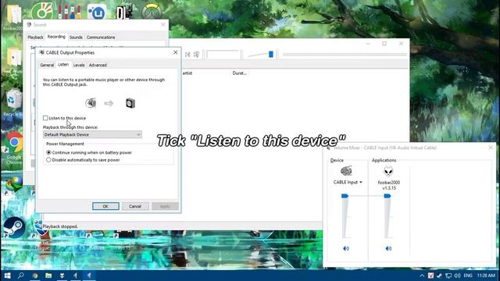Open Sounds tab in Sound window

tap(76, 37)
